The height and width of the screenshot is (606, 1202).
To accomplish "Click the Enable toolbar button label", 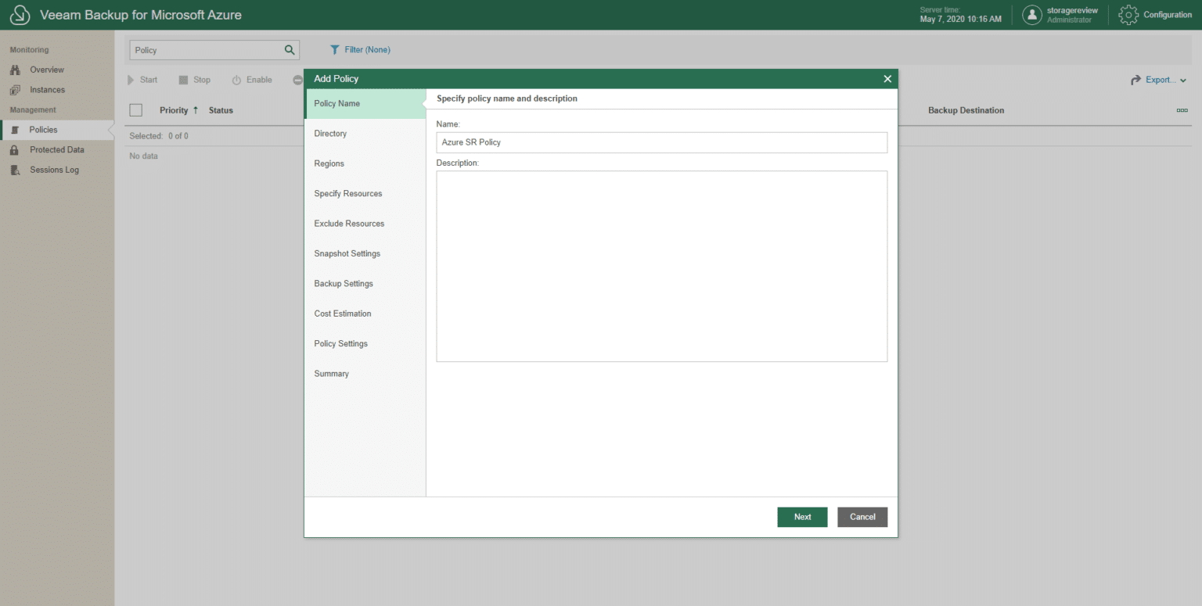I will [x=259, y=80].
